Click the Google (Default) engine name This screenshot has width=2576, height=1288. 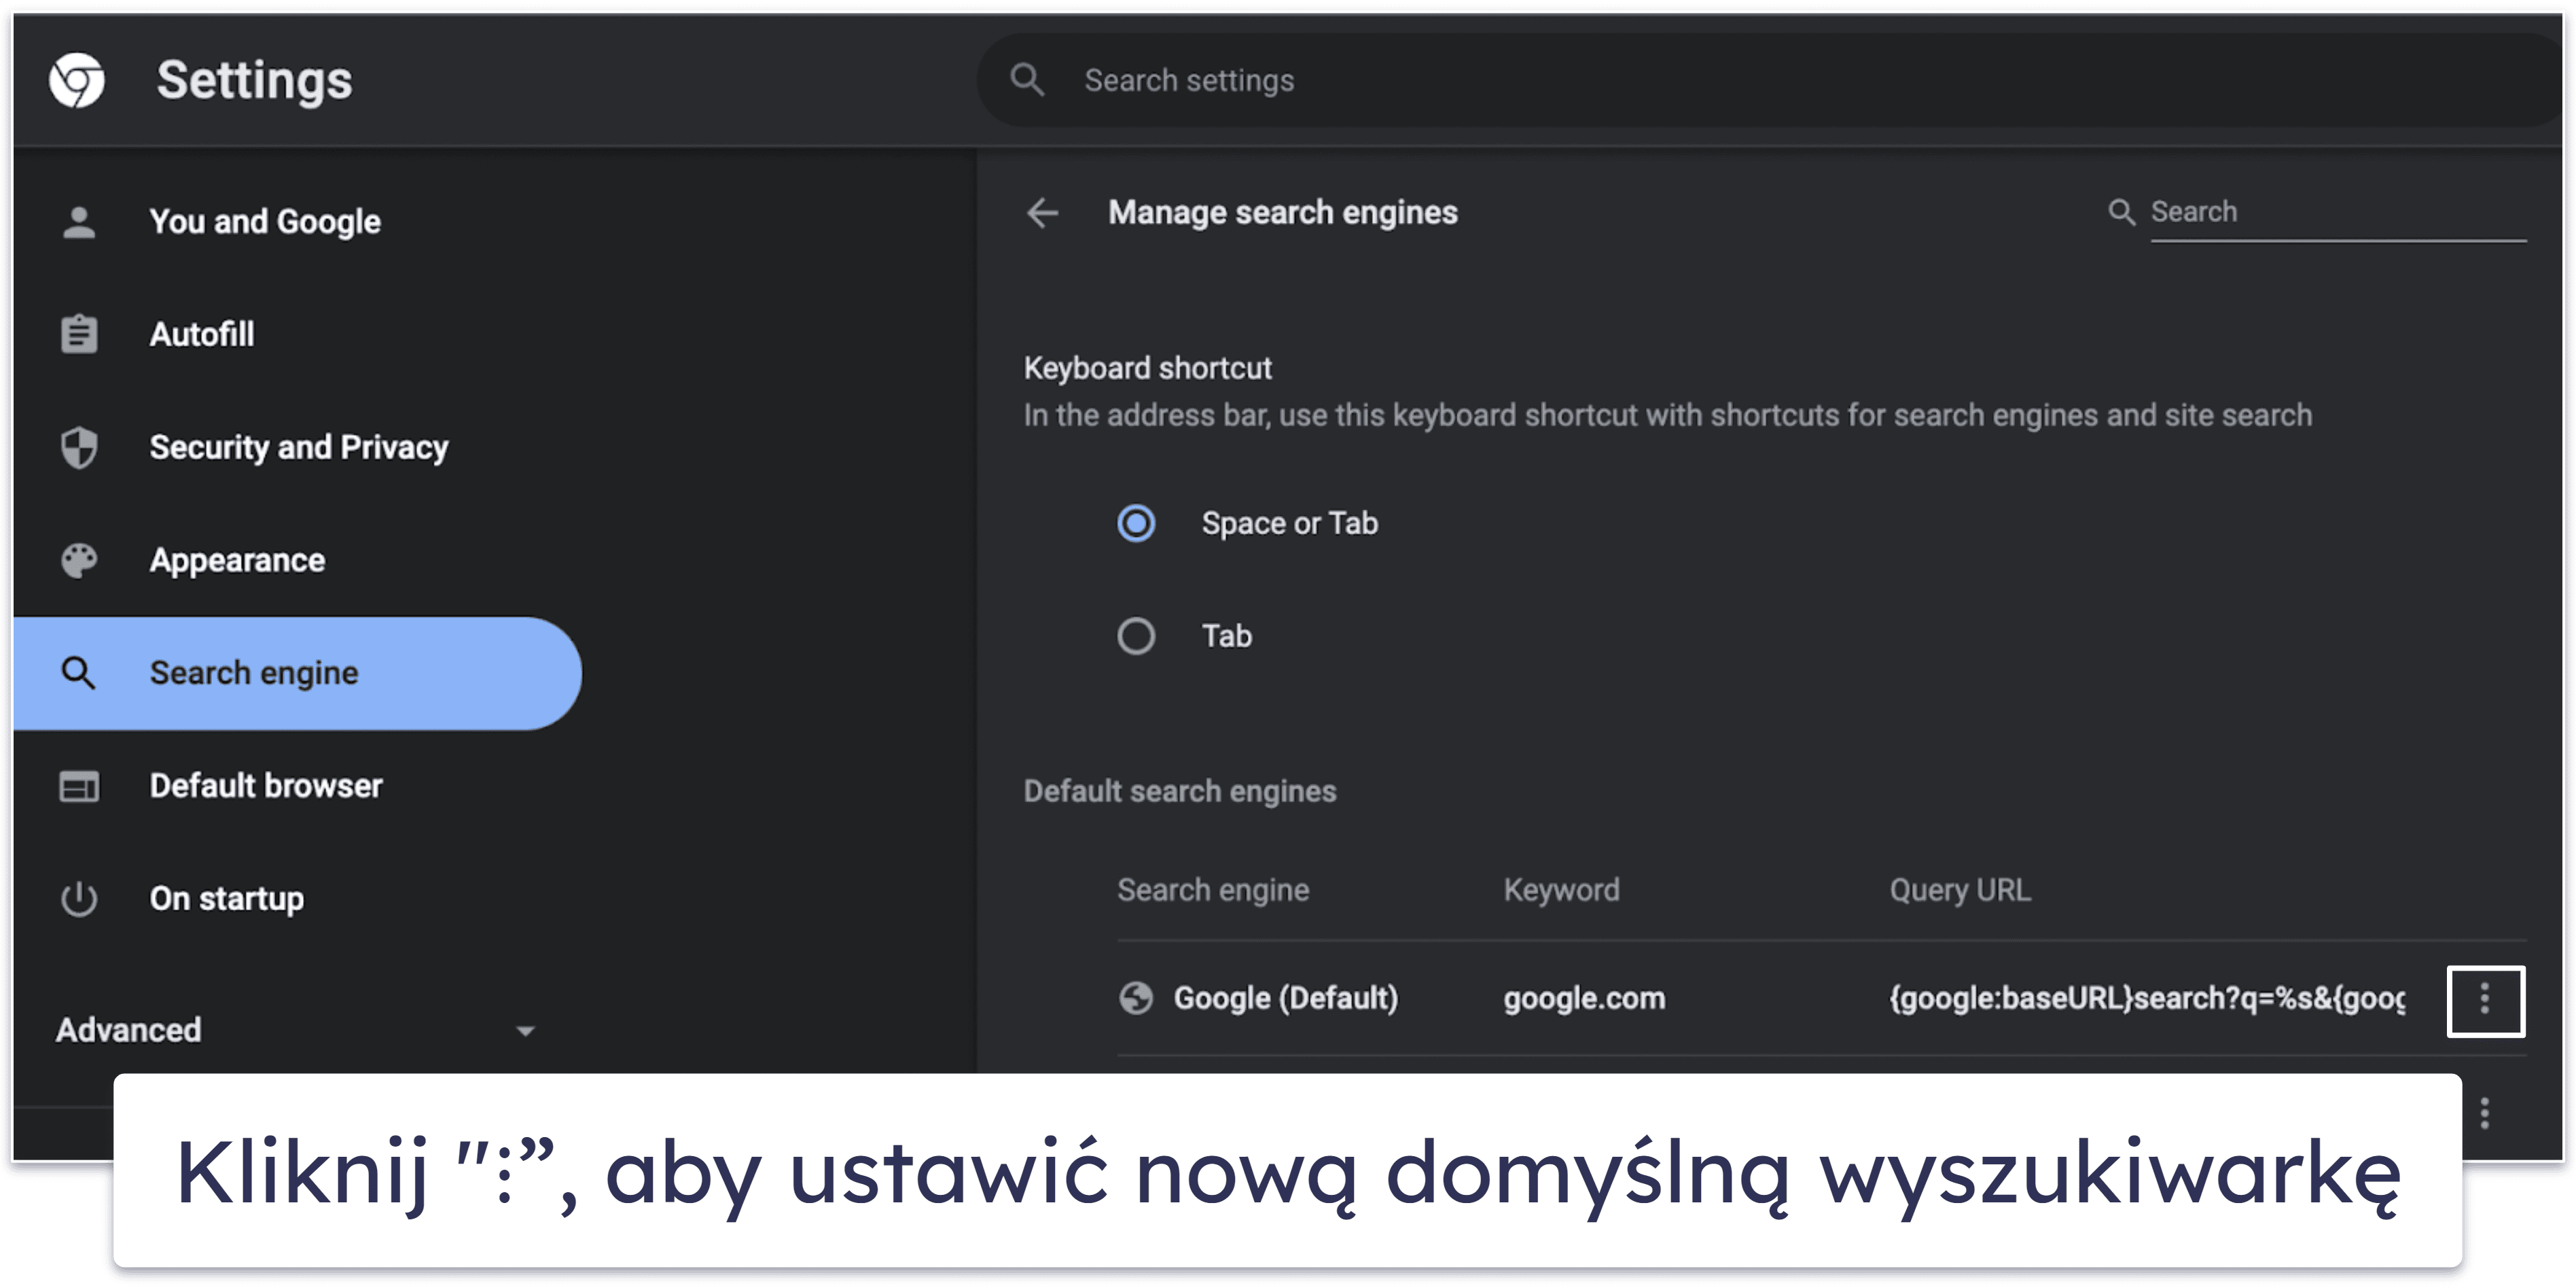1285,998
